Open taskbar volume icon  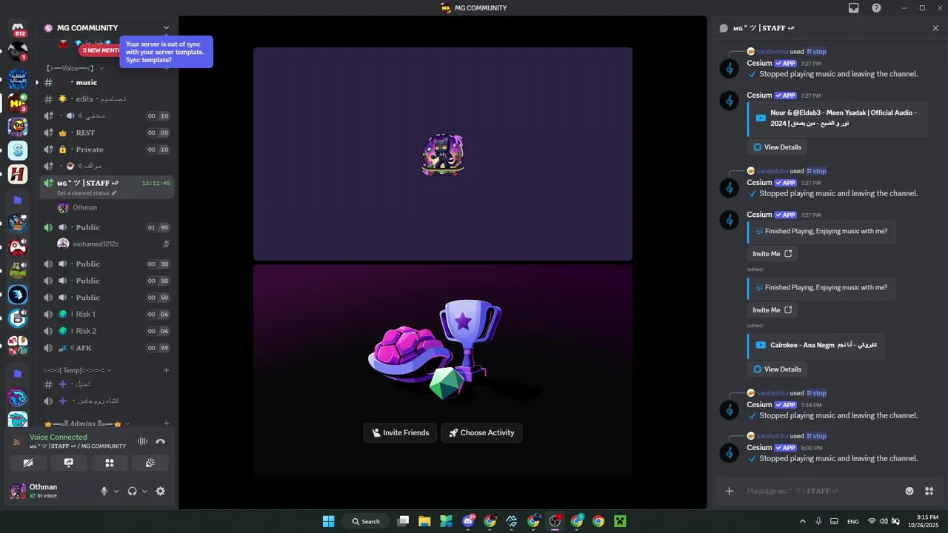click(883, 521)
